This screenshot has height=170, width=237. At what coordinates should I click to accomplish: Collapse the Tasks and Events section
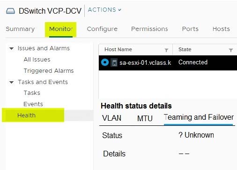[11, 82]
